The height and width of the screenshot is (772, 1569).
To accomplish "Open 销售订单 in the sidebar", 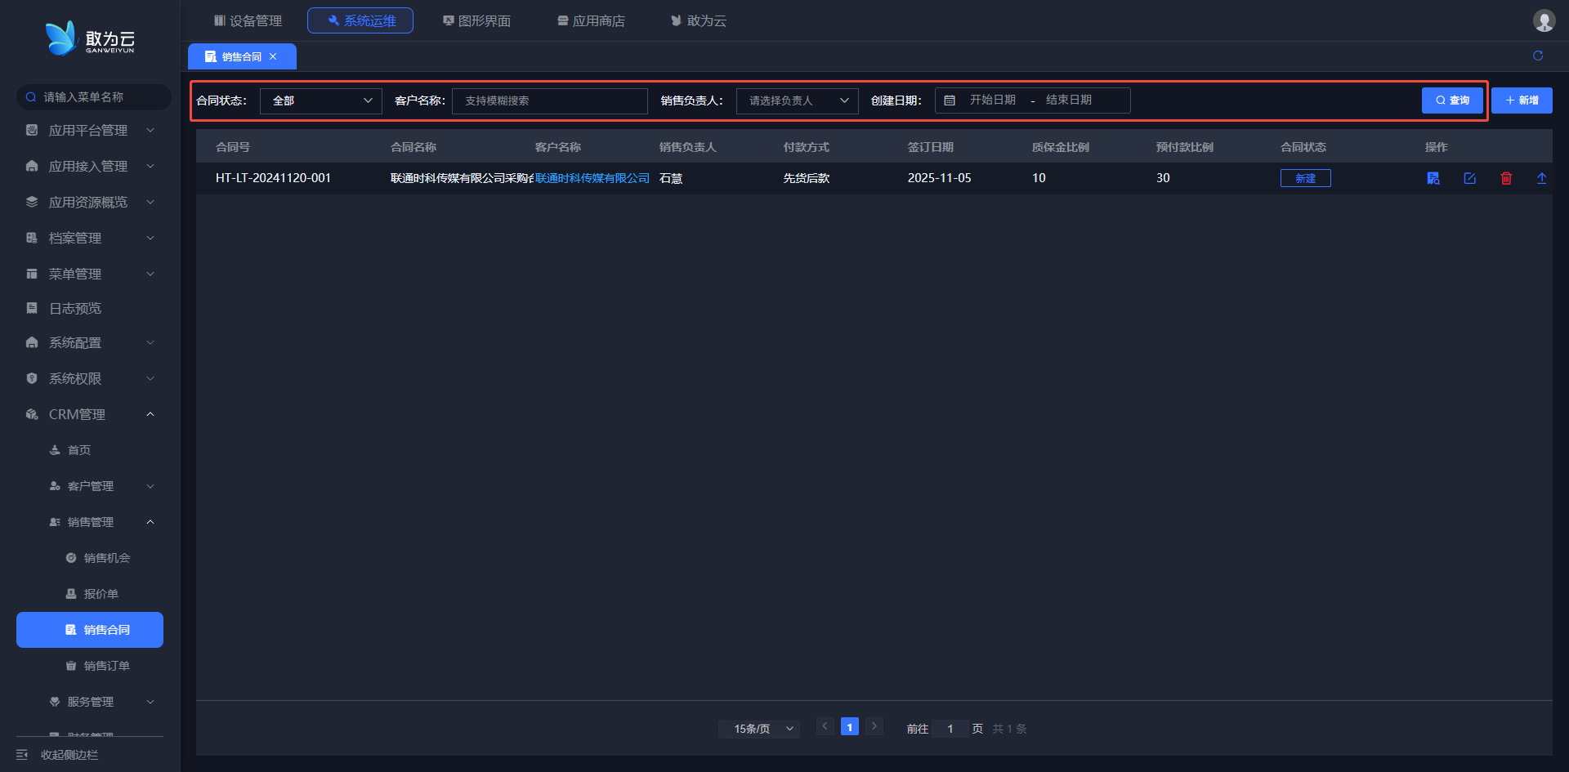I will [90, 666].
